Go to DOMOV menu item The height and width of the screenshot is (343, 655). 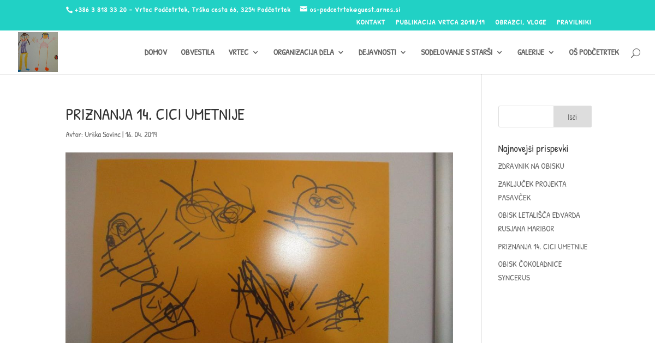pyautogui.click(x=156, y=52)
